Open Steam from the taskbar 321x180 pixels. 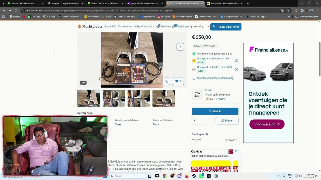pos(194,176)
